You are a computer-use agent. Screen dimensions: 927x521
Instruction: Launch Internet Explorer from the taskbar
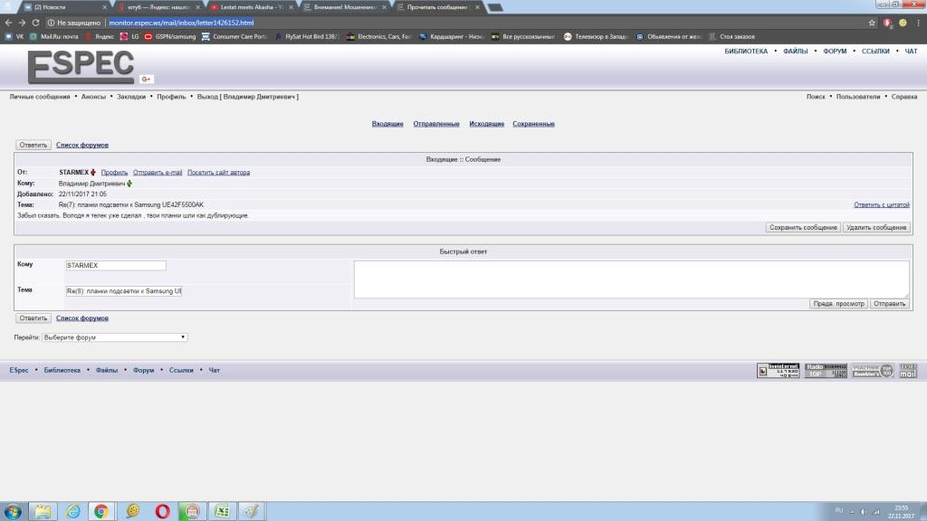click(72, 511)
